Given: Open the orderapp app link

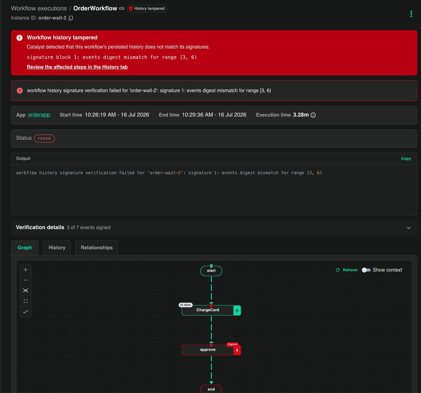Looking at the screenshot, I should click(39, 115).
